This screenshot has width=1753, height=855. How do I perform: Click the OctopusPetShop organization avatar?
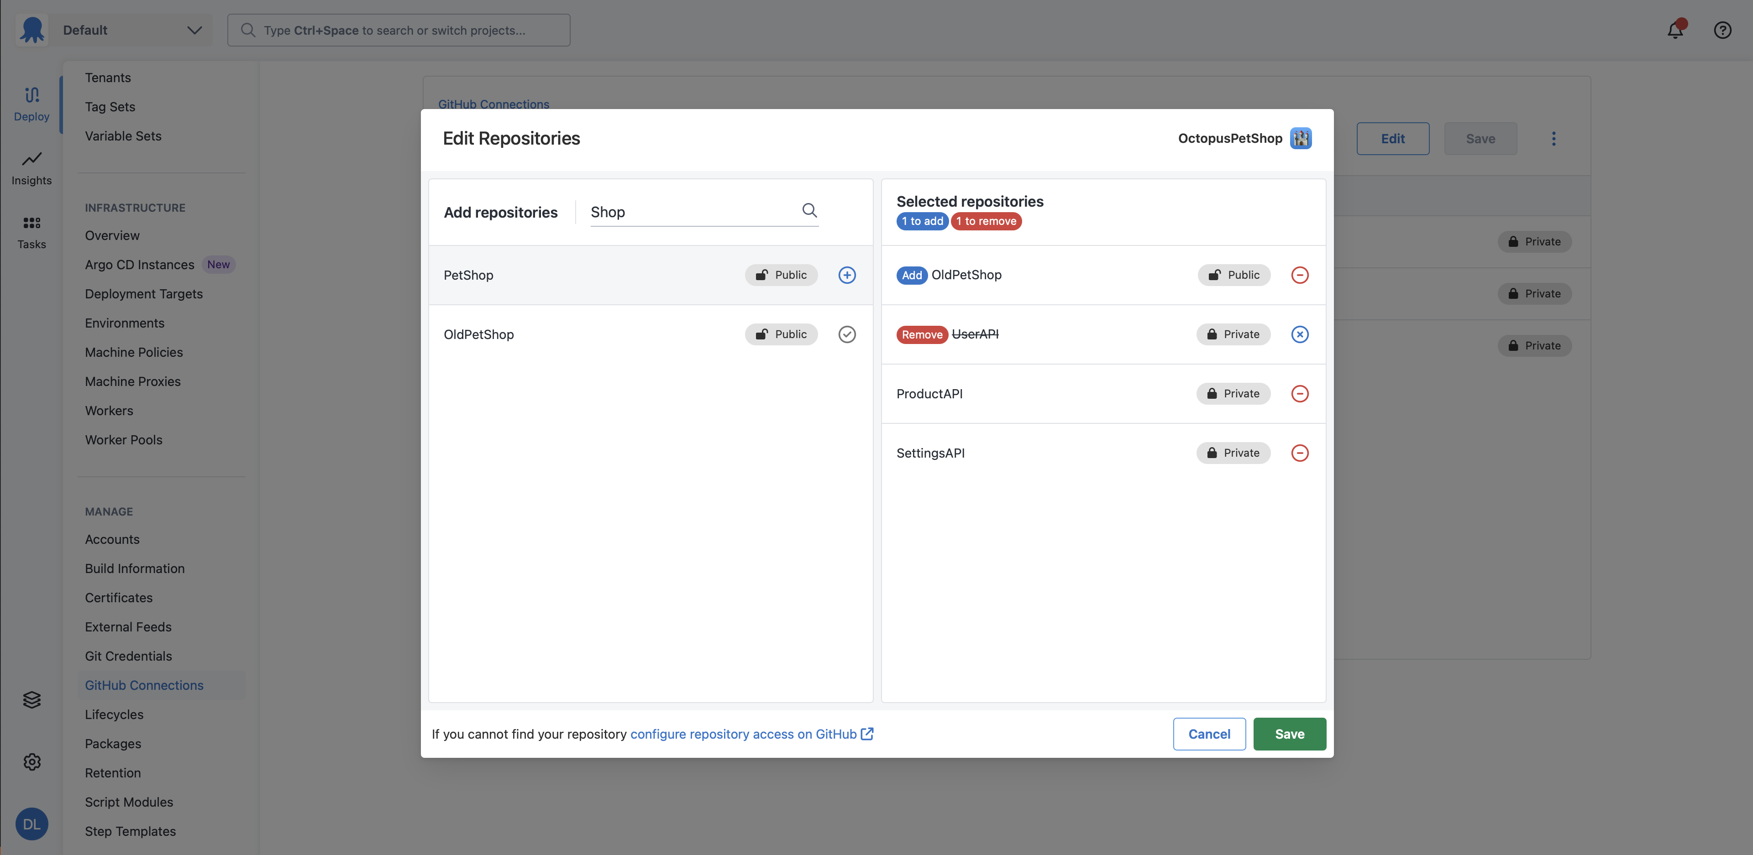(x=1302, y=138)
